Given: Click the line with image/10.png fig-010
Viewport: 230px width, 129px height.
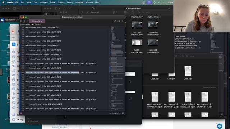Looking at the screenshot, I should click(x=44, y=104).
